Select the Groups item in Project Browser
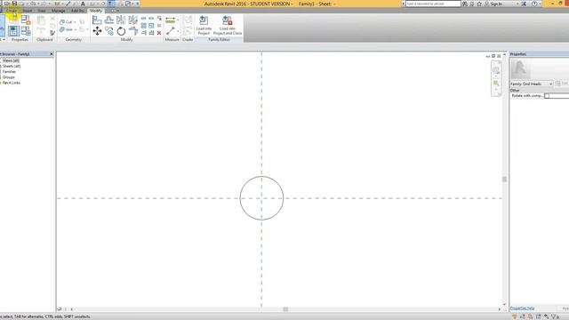Screen dimensions: 569x320 [9, 77]
